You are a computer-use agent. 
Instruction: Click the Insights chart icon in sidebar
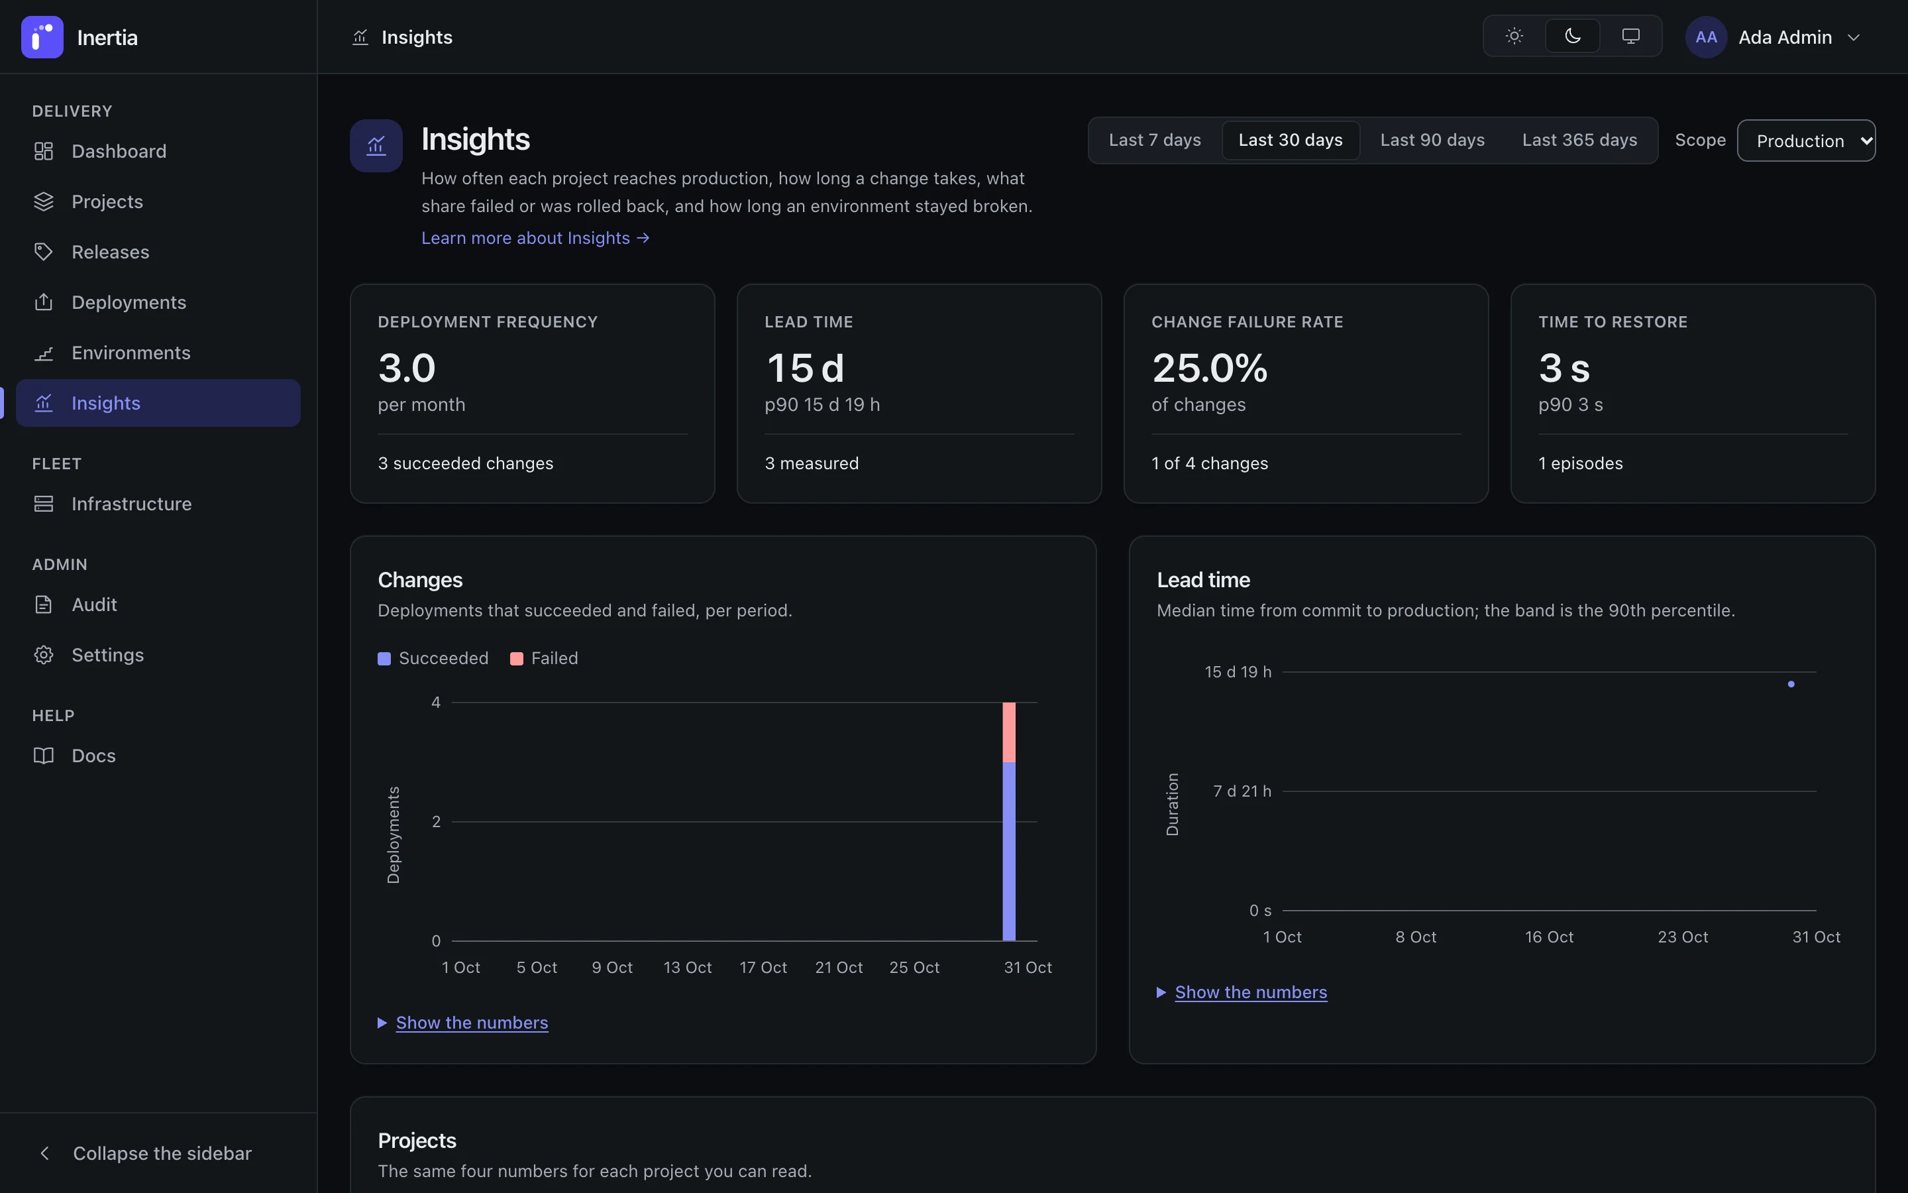point(43,403)
